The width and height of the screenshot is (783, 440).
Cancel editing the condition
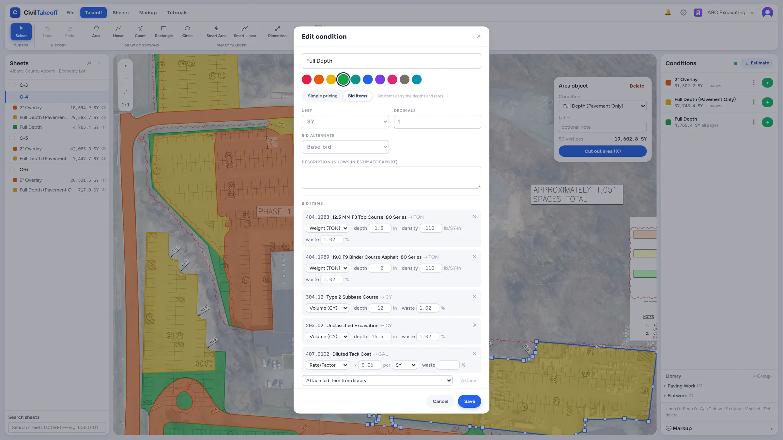click(440, 401)
